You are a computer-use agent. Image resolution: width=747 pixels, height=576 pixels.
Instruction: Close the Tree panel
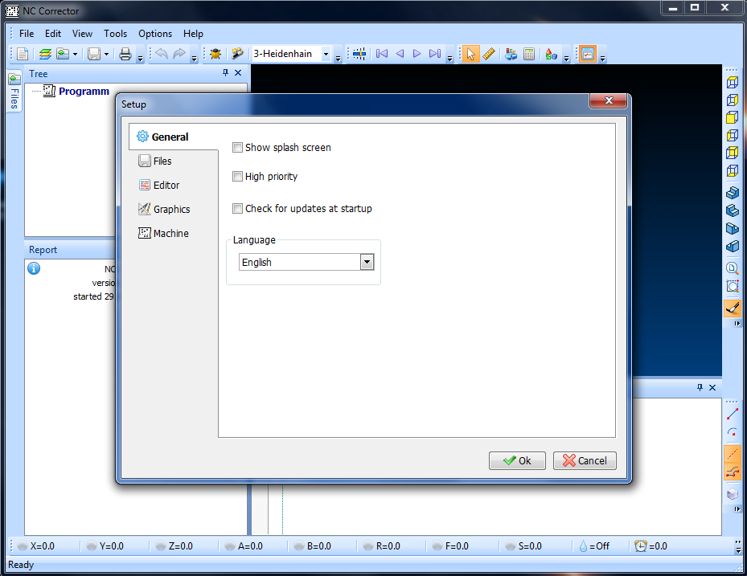(x=238, y=73)
